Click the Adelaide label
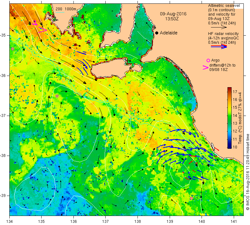This screenshot has width=250, height=225. pos(168,33)
